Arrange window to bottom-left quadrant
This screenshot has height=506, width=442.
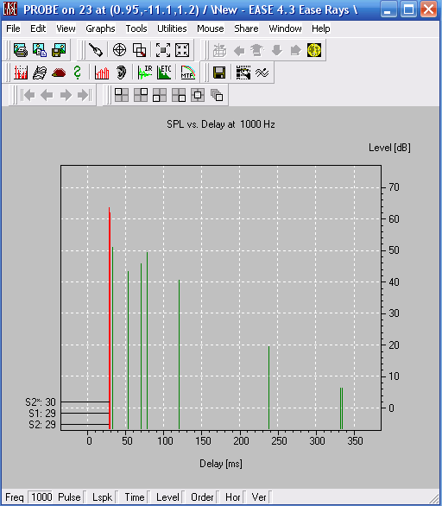[x=160, y=95]
